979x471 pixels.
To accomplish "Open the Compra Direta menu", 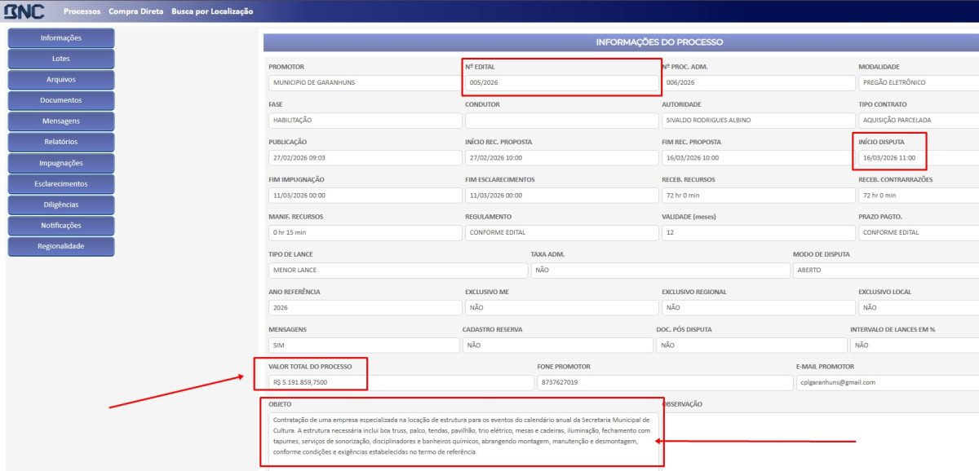I will pyautogui.click(x=135, y=11).
